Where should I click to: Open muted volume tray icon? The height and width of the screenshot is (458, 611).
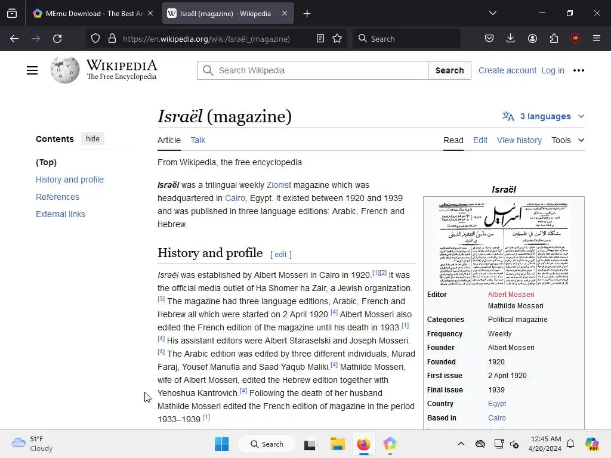click(x=514, y=444)
